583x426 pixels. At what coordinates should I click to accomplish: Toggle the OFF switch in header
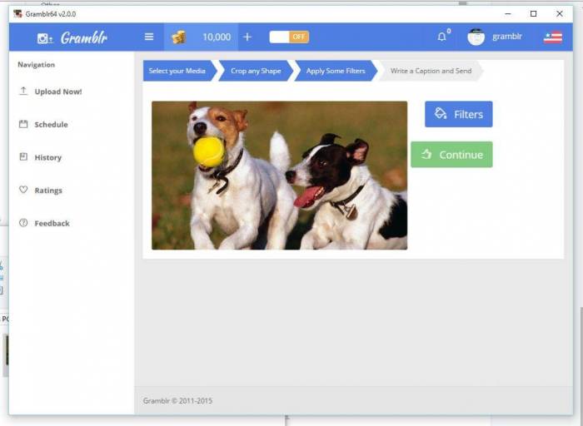289,37
